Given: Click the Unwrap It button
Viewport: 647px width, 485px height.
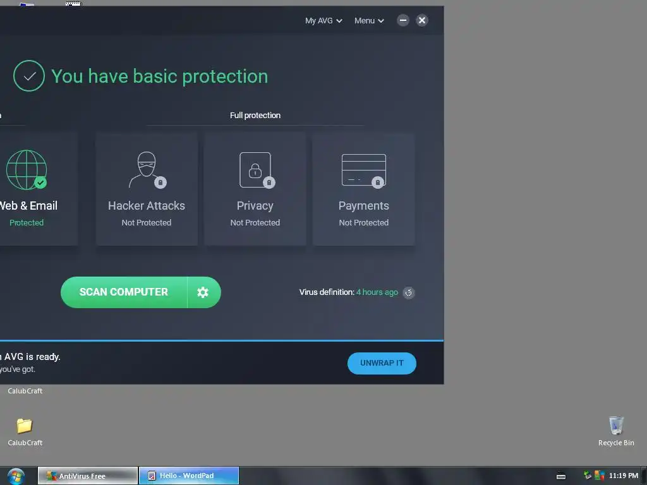Looking at the screenshot, I should 382,363.
